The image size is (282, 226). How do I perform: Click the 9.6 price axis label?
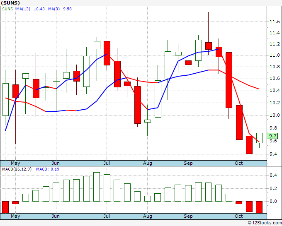[273, 141]
